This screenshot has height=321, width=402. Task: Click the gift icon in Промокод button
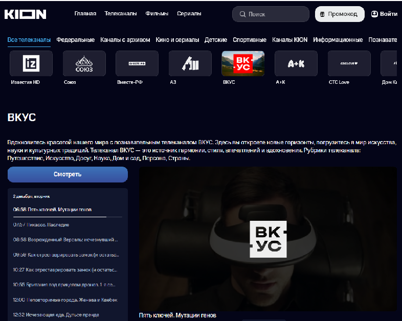(322, 14)
